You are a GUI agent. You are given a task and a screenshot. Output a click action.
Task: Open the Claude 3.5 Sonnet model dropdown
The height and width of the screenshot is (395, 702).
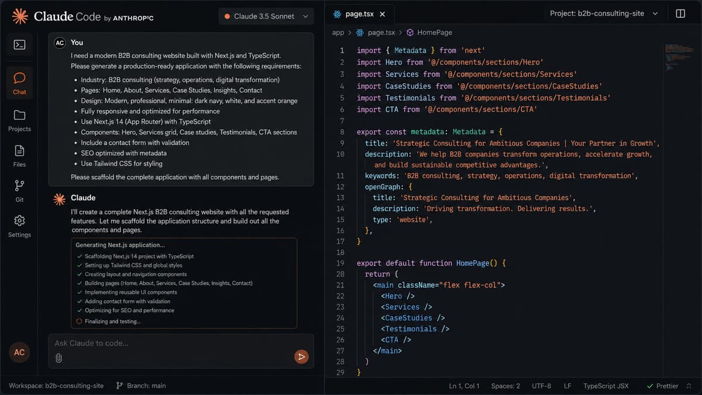266,16
